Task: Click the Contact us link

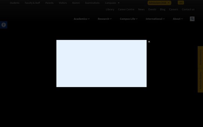Action: click(188, 9)
